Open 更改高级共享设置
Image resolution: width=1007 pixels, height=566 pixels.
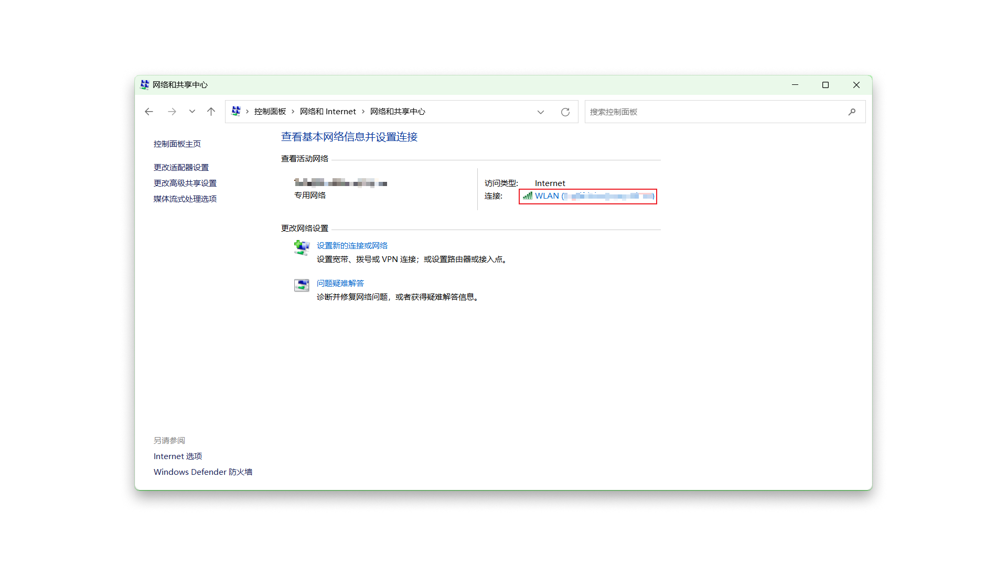pyautogui.click(x=185, y=183)
